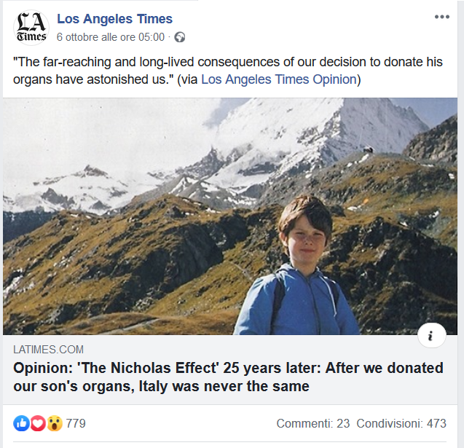Click the globe public privacy icon
The image size is (464, 448).
coord(180,36)
